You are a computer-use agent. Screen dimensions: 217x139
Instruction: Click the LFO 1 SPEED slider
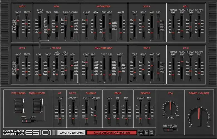click(26, 27)
